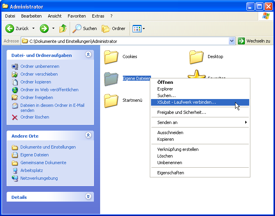The height and width of the screenshot is (216, 275).
Task: Click the Wechseln zu button
Action: [x=254, y=41]
